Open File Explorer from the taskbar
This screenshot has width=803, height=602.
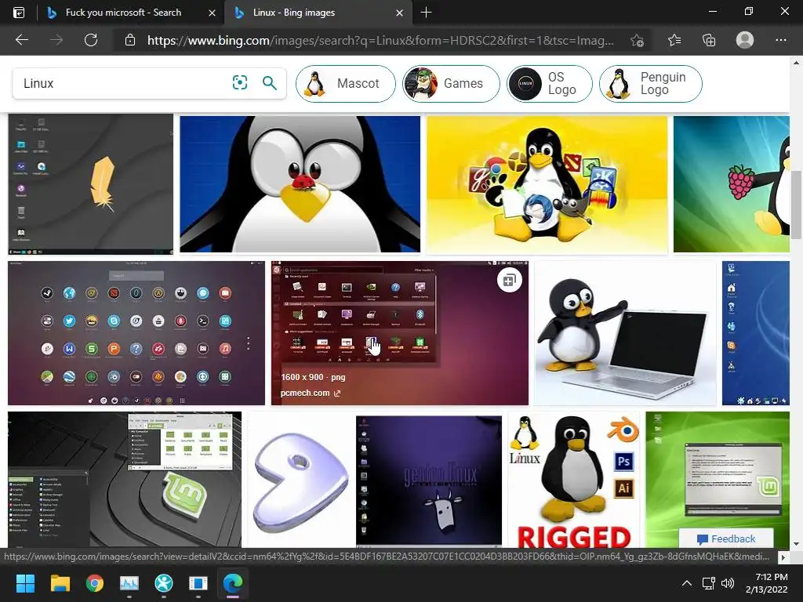point(60,582)
